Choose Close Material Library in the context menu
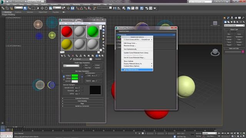This screenshot has width=246, height=138. coord(137,70)
